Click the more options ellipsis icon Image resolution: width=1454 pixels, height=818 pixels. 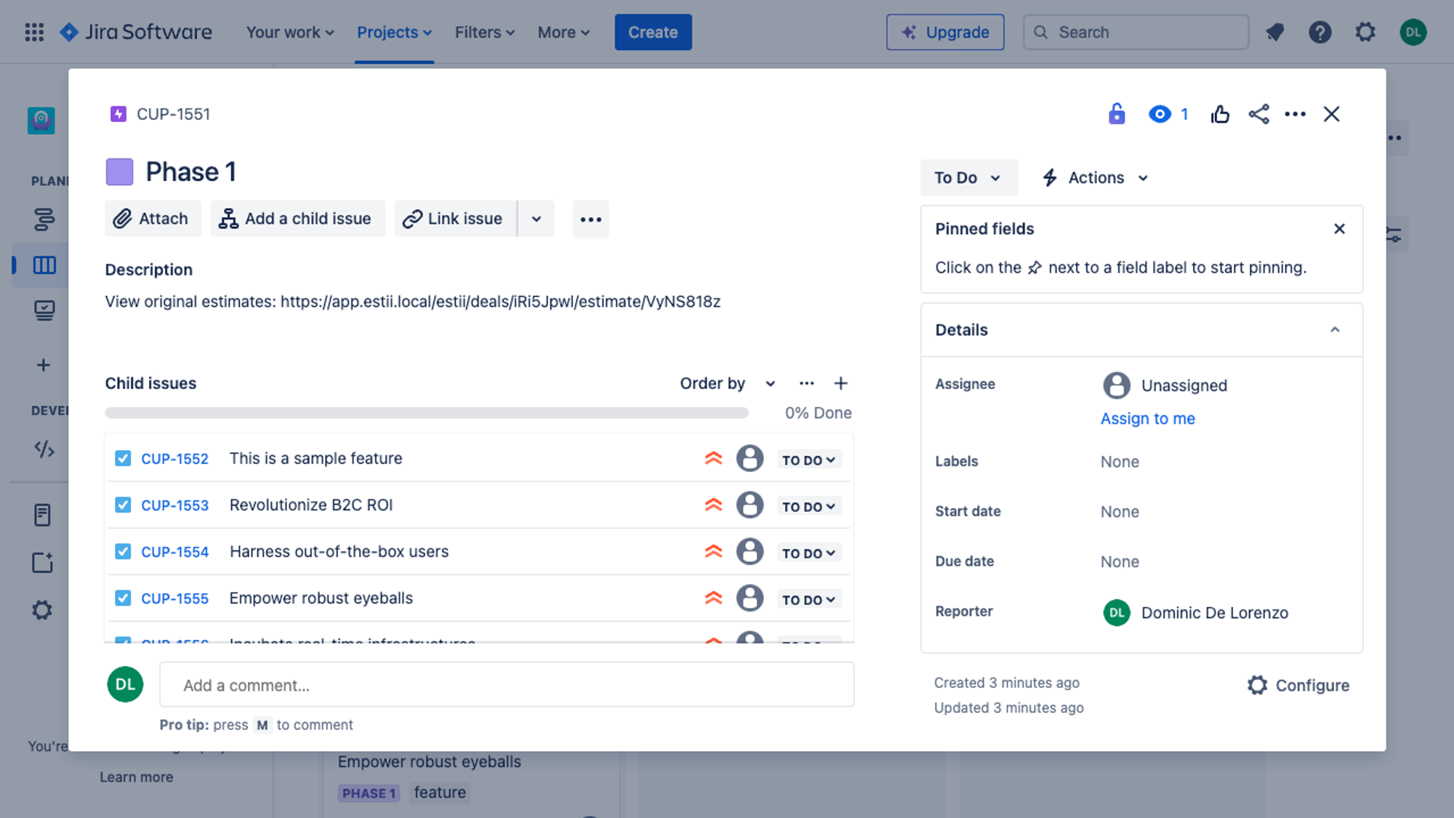click(x=1296, y=114)
